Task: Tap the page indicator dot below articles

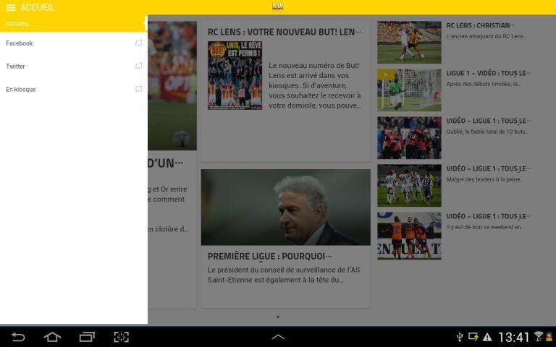Action: click(278, 317)
